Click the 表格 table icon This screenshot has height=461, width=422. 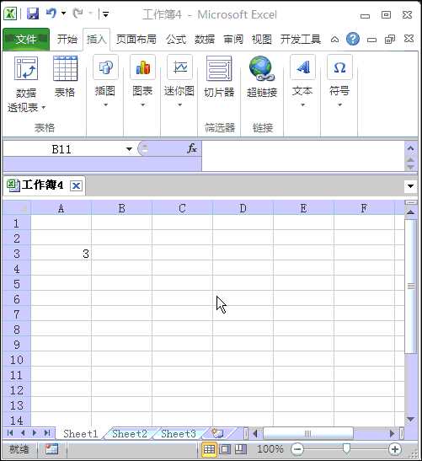pyautogui.click(x=65, y=77)
